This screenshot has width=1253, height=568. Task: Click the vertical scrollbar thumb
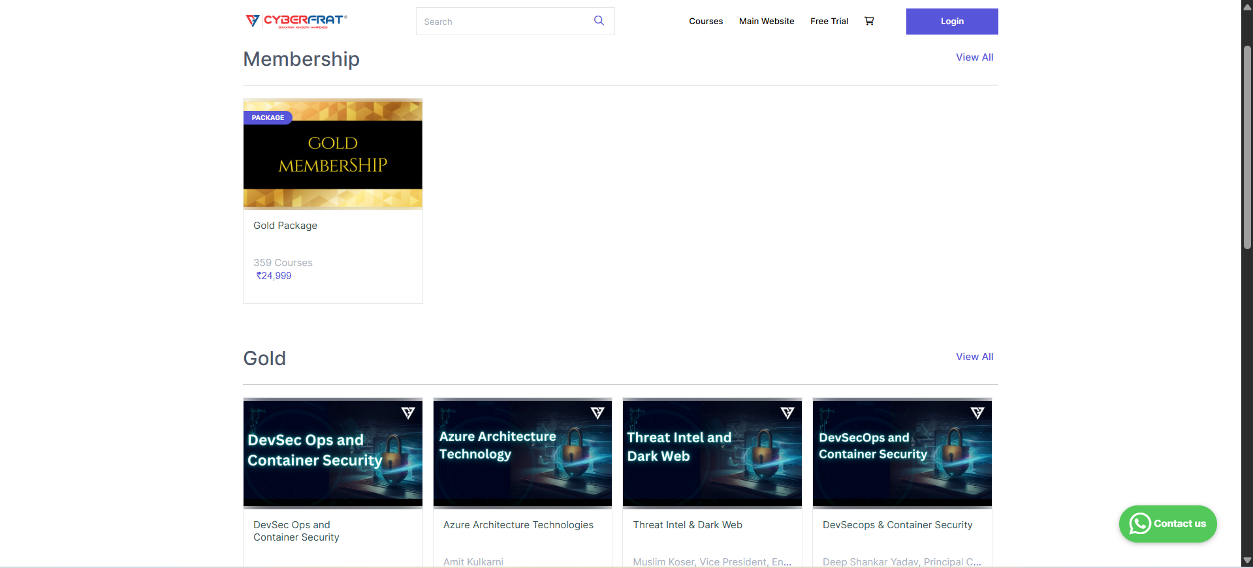1247,147
